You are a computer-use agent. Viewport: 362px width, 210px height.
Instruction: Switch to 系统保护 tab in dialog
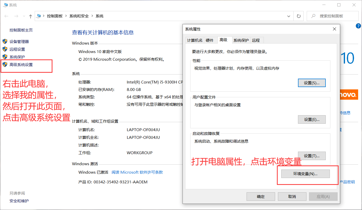point(241,40)
